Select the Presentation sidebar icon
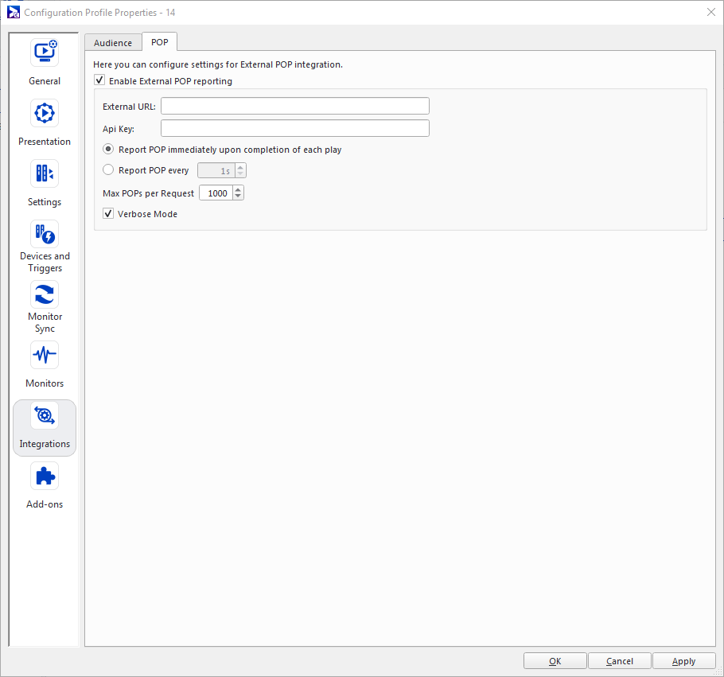Viewport: 724px width, 677px height. click(45, 113)
